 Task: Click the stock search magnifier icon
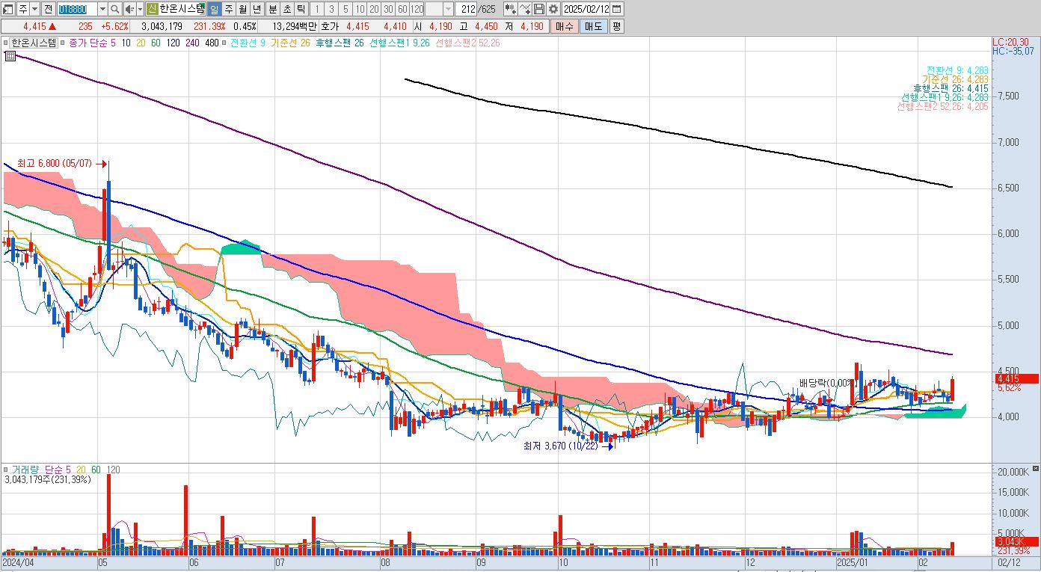114,9
